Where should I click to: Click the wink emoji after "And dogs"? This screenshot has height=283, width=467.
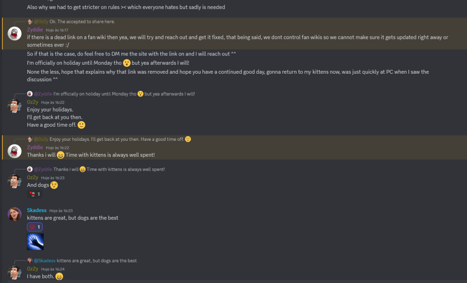pos(54,185)
